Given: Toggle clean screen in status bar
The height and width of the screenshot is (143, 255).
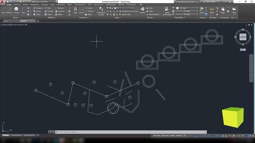Looking at the screenshot, I should point(250,136).
